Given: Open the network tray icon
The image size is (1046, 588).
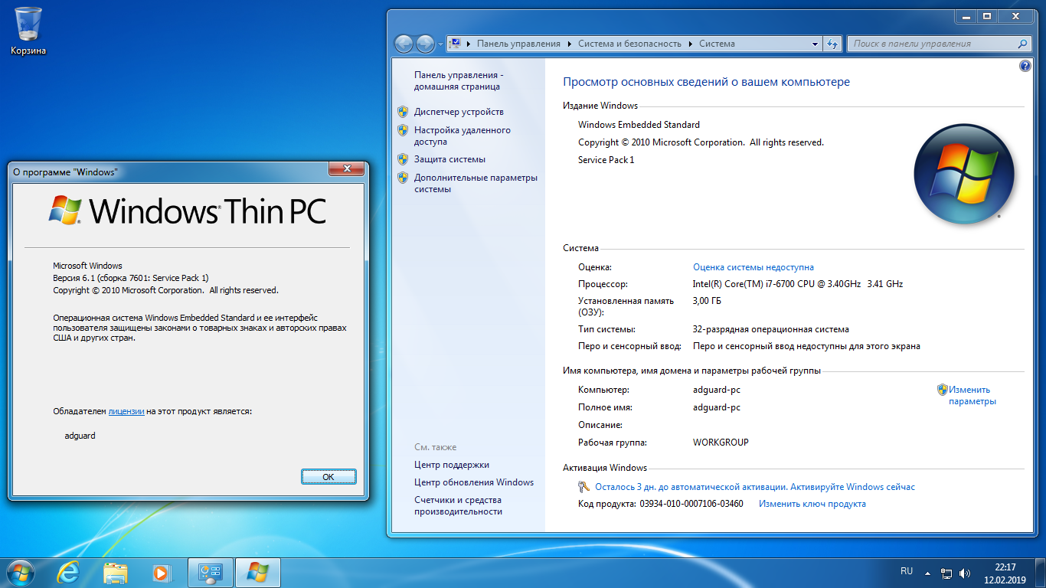Looking at the screenshot, I should coord(946,573).
